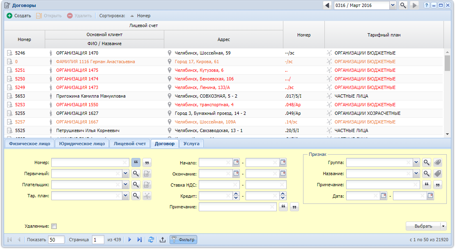
Task: Increase the Кредит from value
Action: click(236, 194)
